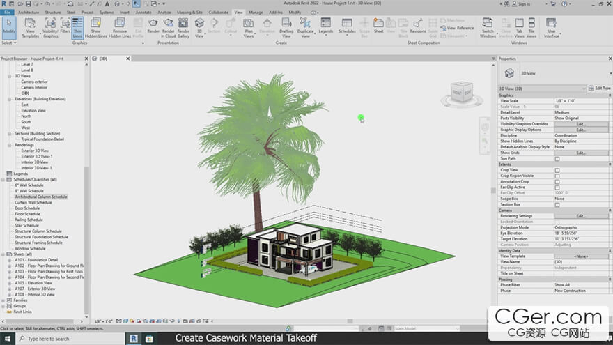
Task: Click the View Reference tool
Action: [x=457, y=28]
